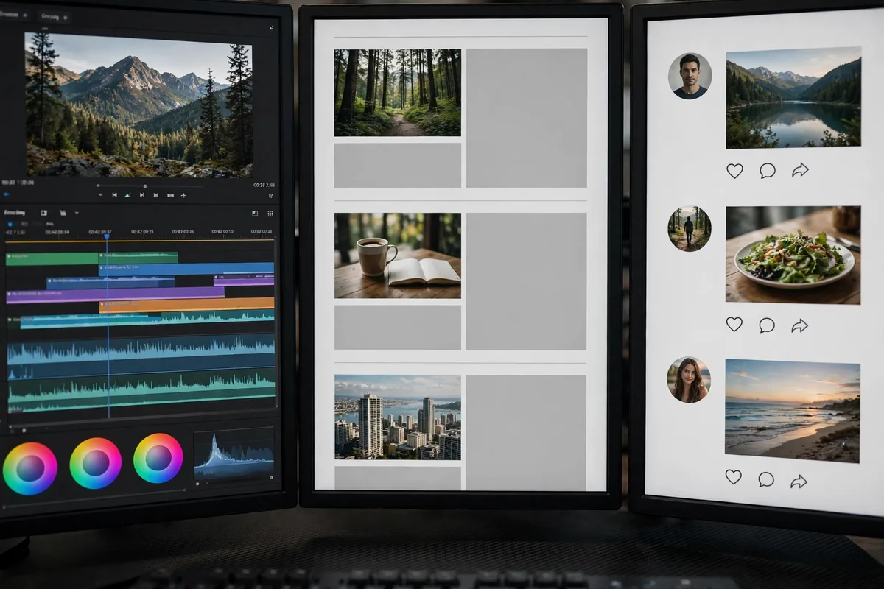Open the mountain lake photo in the feed

793,98
